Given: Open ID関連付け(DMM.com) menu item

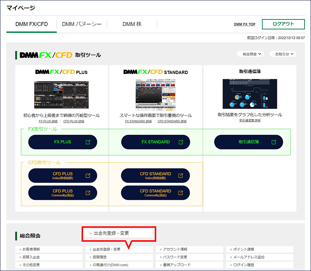Looking at the screenshot, I should pos(119,265).
